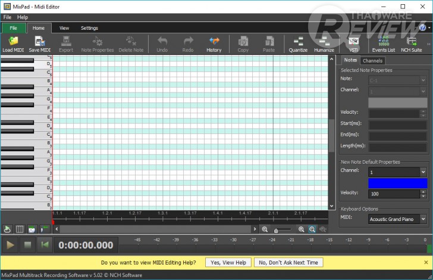The height and width of the screenshot is (280, 433).
Task: Click the gray selected note color swatch
Action: [x=398, y=102]
